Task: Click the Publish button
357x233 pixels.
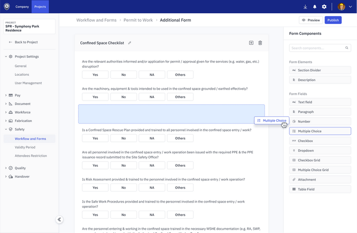Action: coord(333,20)
